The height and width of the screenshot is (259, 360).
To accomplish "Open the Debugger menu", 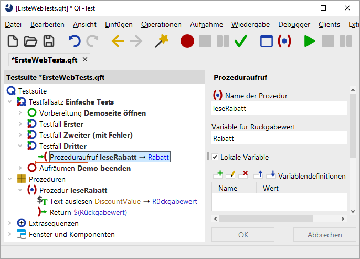I will [294, 24].
